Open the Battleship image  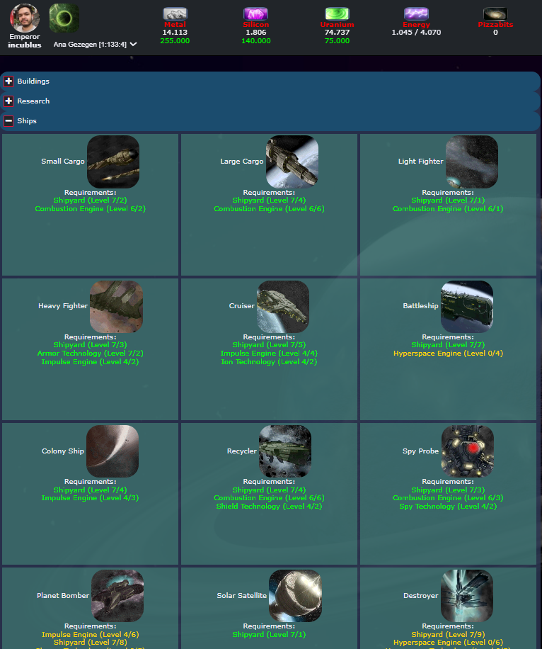click(x=467, y=307)
